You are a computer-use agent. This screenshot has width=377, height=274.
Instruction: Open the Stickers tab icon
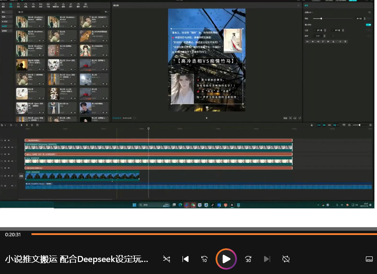(x=26, y=5)
